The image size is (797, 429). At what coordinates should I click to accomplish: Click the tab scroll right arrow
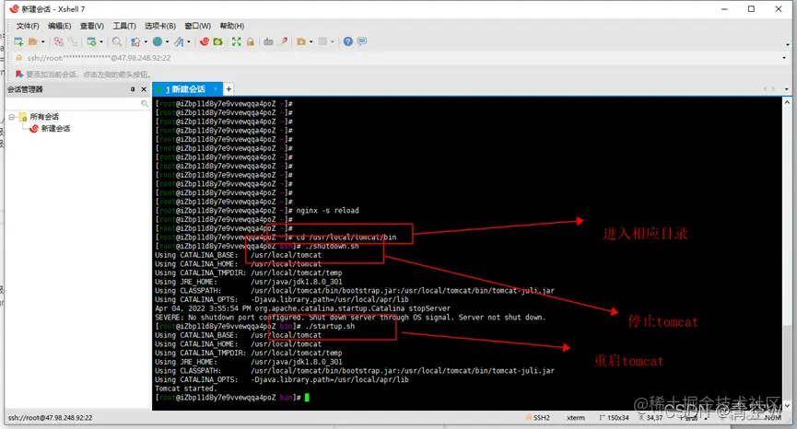[773, 89]
